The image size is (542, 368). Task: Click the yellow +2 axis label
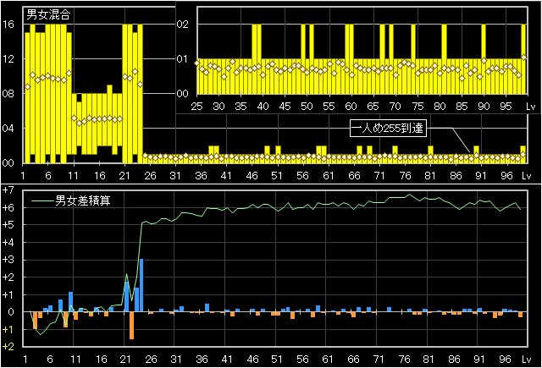point(8,347)
